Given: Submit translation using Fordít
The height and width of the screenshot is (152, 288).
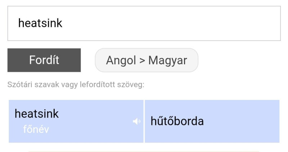Looking at the screenshot, I should [x=44, y=60].
